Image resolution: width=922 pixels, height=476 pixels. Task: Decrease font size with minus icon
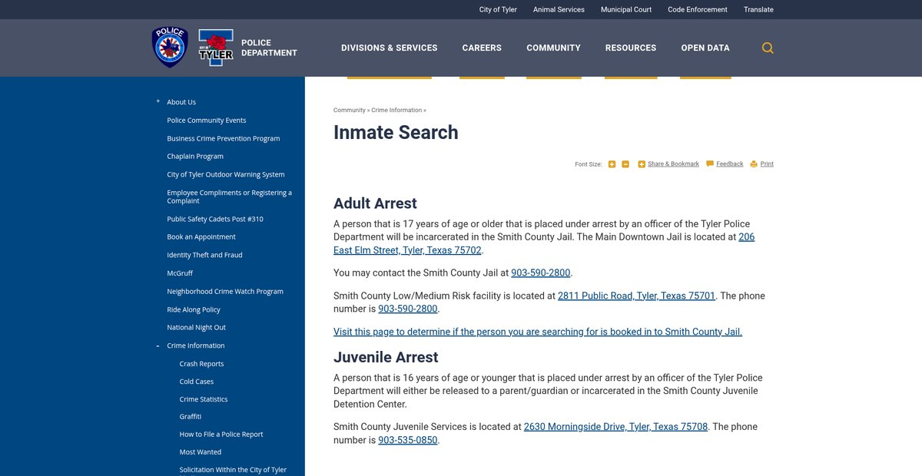625,164
